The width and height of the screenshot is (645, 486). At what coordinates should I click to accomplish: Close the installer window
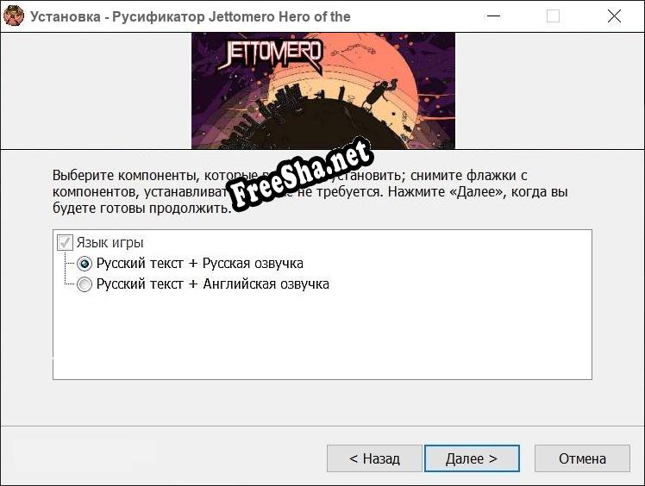(x=614, y=16)
